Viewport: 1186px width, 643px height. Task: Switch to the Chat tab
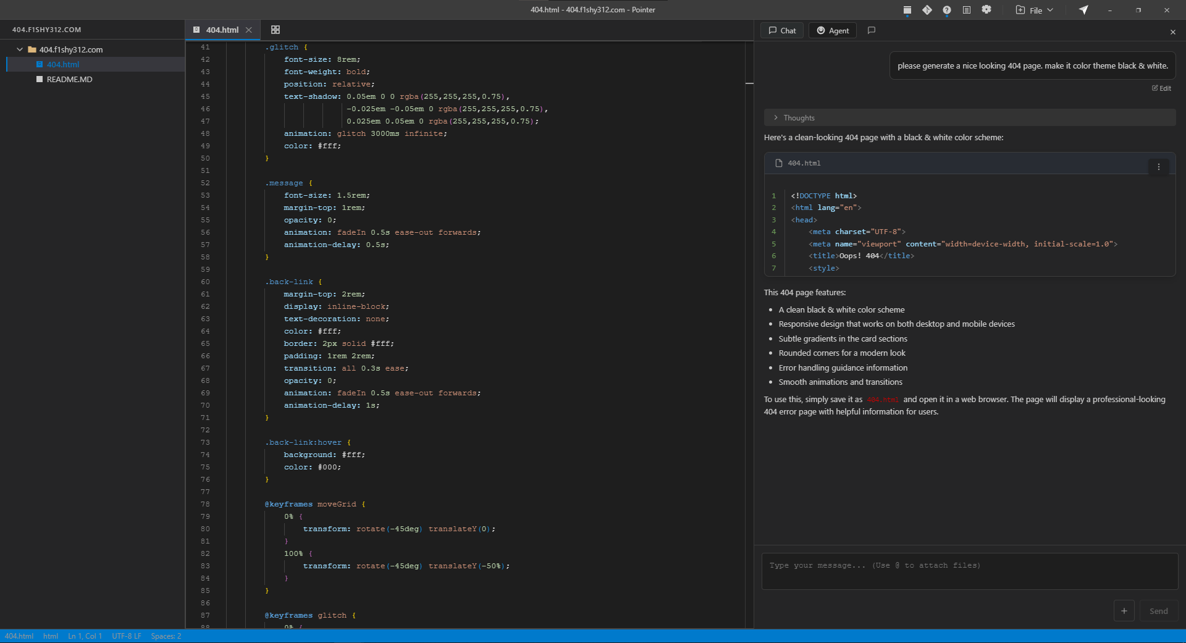pos(782,30)
